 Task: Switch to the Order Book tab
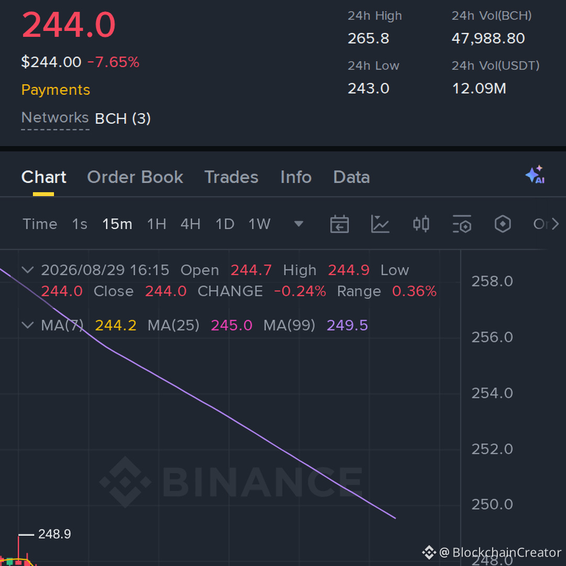click(x=135, y=177)
